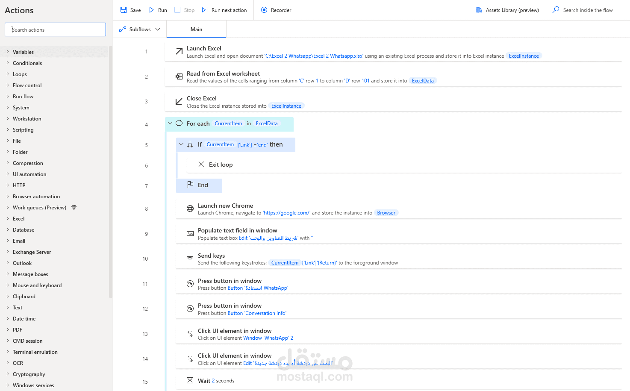Click the If condition branch icon
Viewport: 630px width, 391px height.
pos(190,144)
